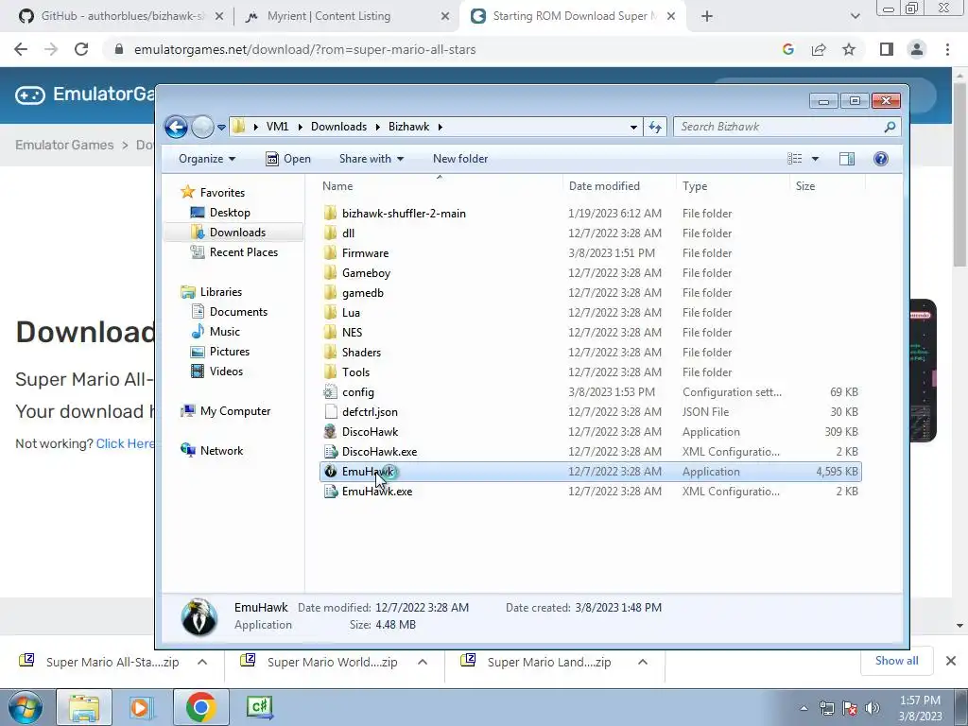Screen dimensions: 968x726
Task: Click the refresh button beside address bar
Action: (x=655, y=128)
